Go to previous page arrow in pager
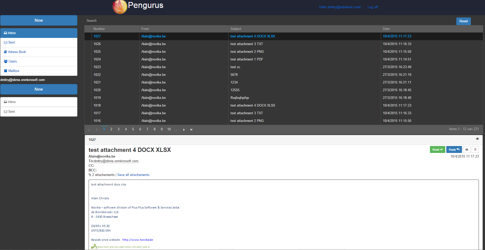This screenshot has width=485, height=250. point(96,130)
